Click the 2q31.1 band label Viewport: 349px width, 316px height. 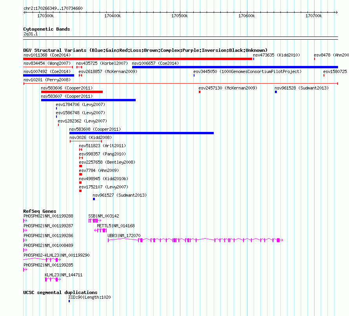31,34
